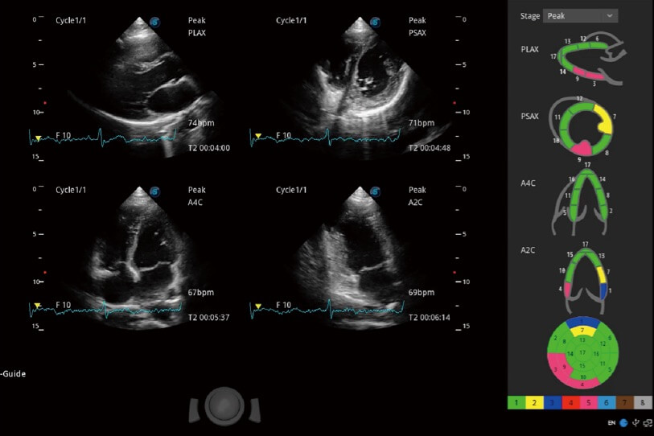This screenshot has width=654, height=436.
Task: Open the network connection status icon
Action: click(647, 422)
